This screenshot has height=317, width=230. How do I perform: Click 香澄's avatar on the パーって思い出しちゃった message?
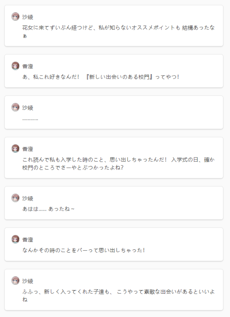(x=15, y=239)
